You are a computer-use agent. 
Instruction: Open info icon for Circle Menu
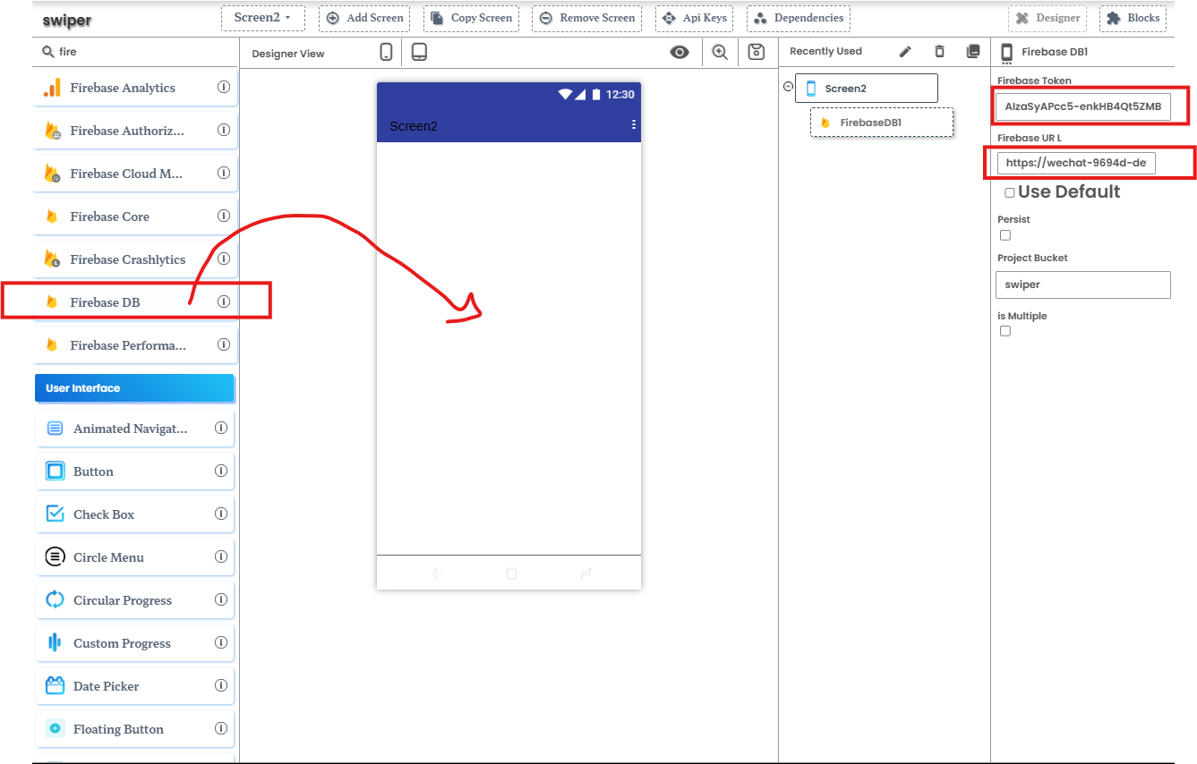tap(221, 557)
